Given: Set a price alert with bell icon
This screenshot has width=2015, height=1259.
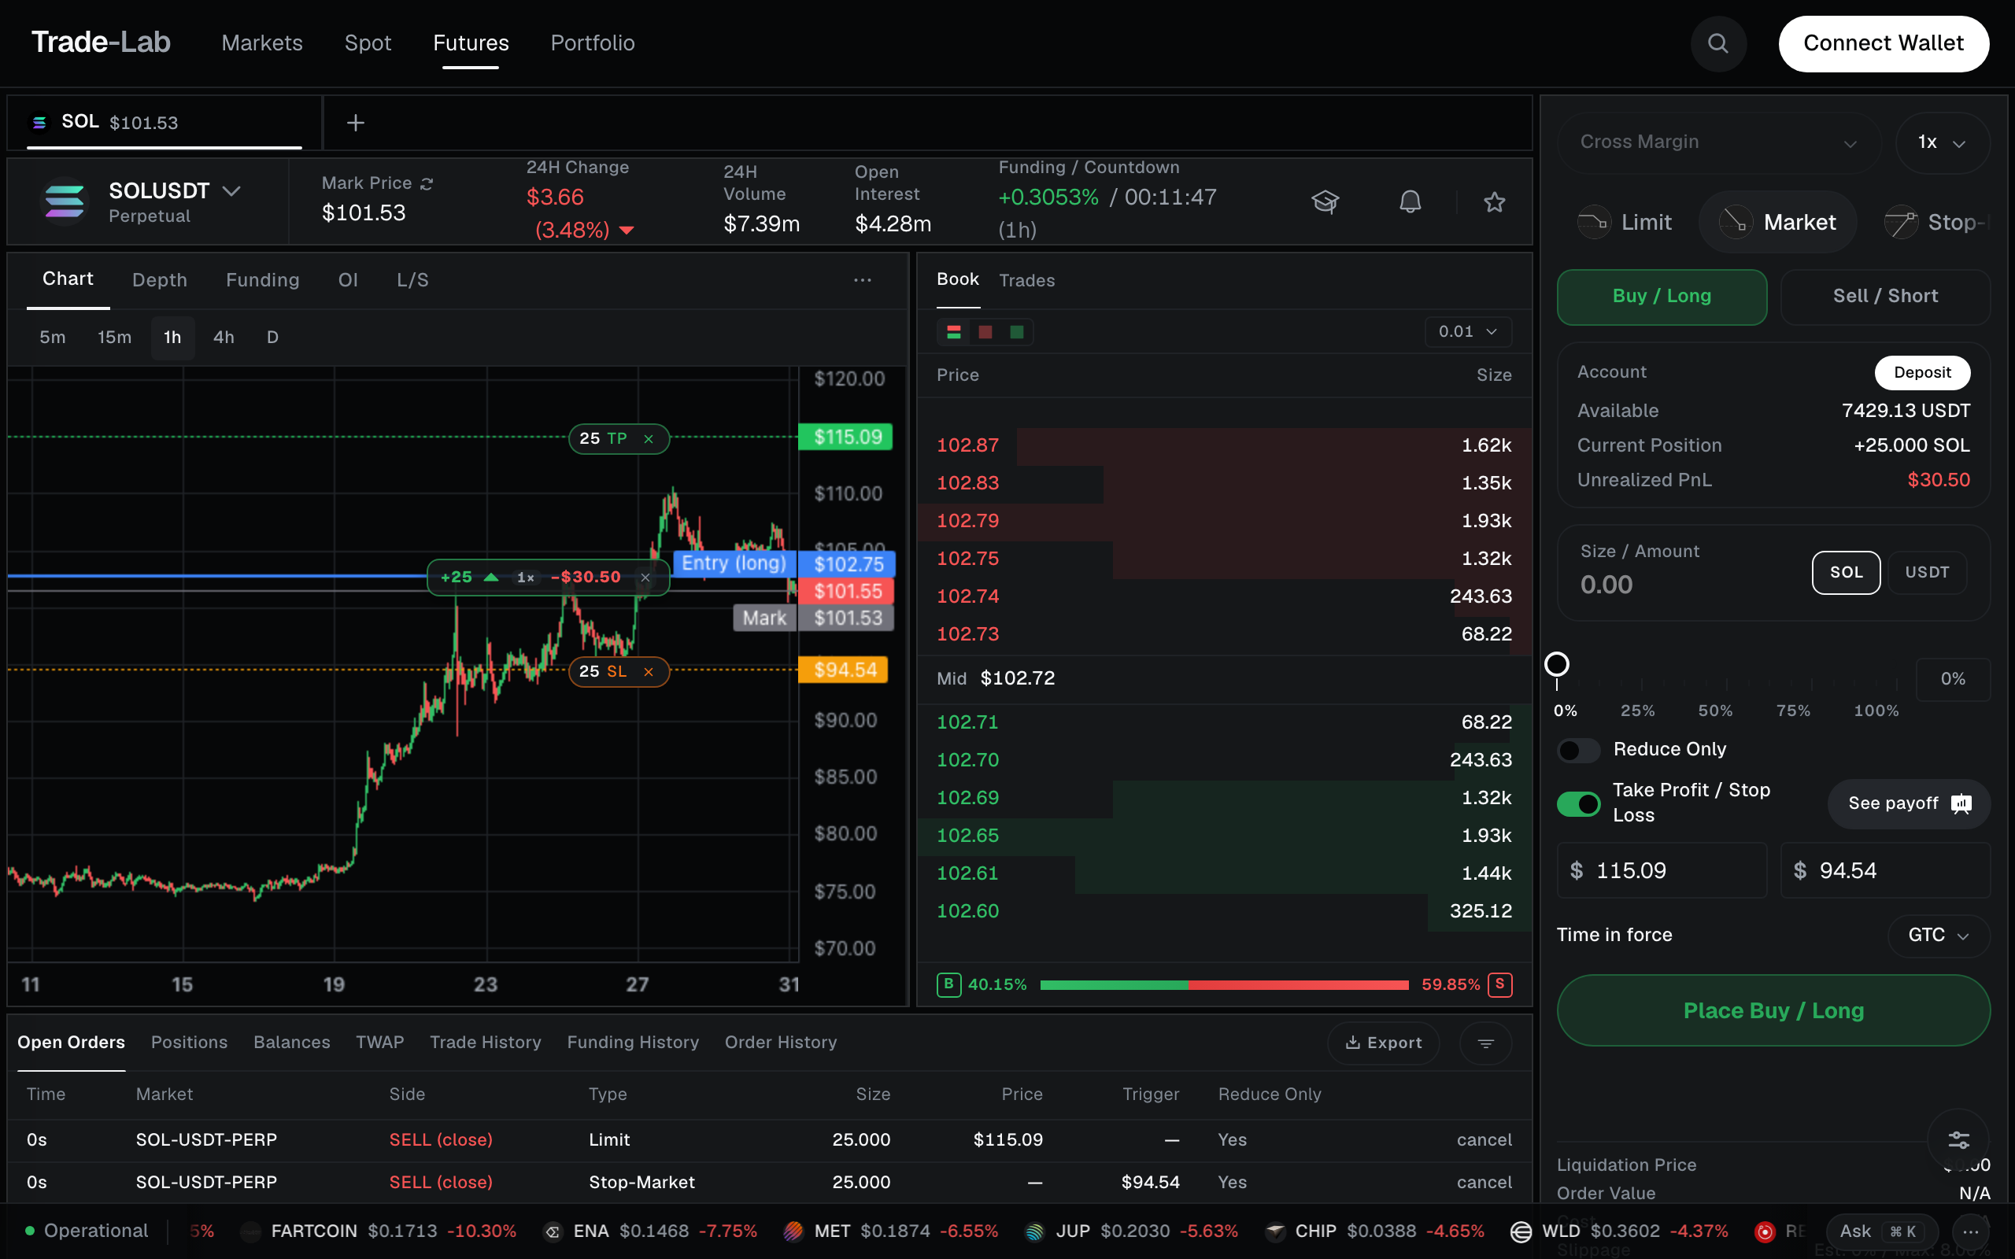Looking at the screenshot, I should coord(1410,201).
